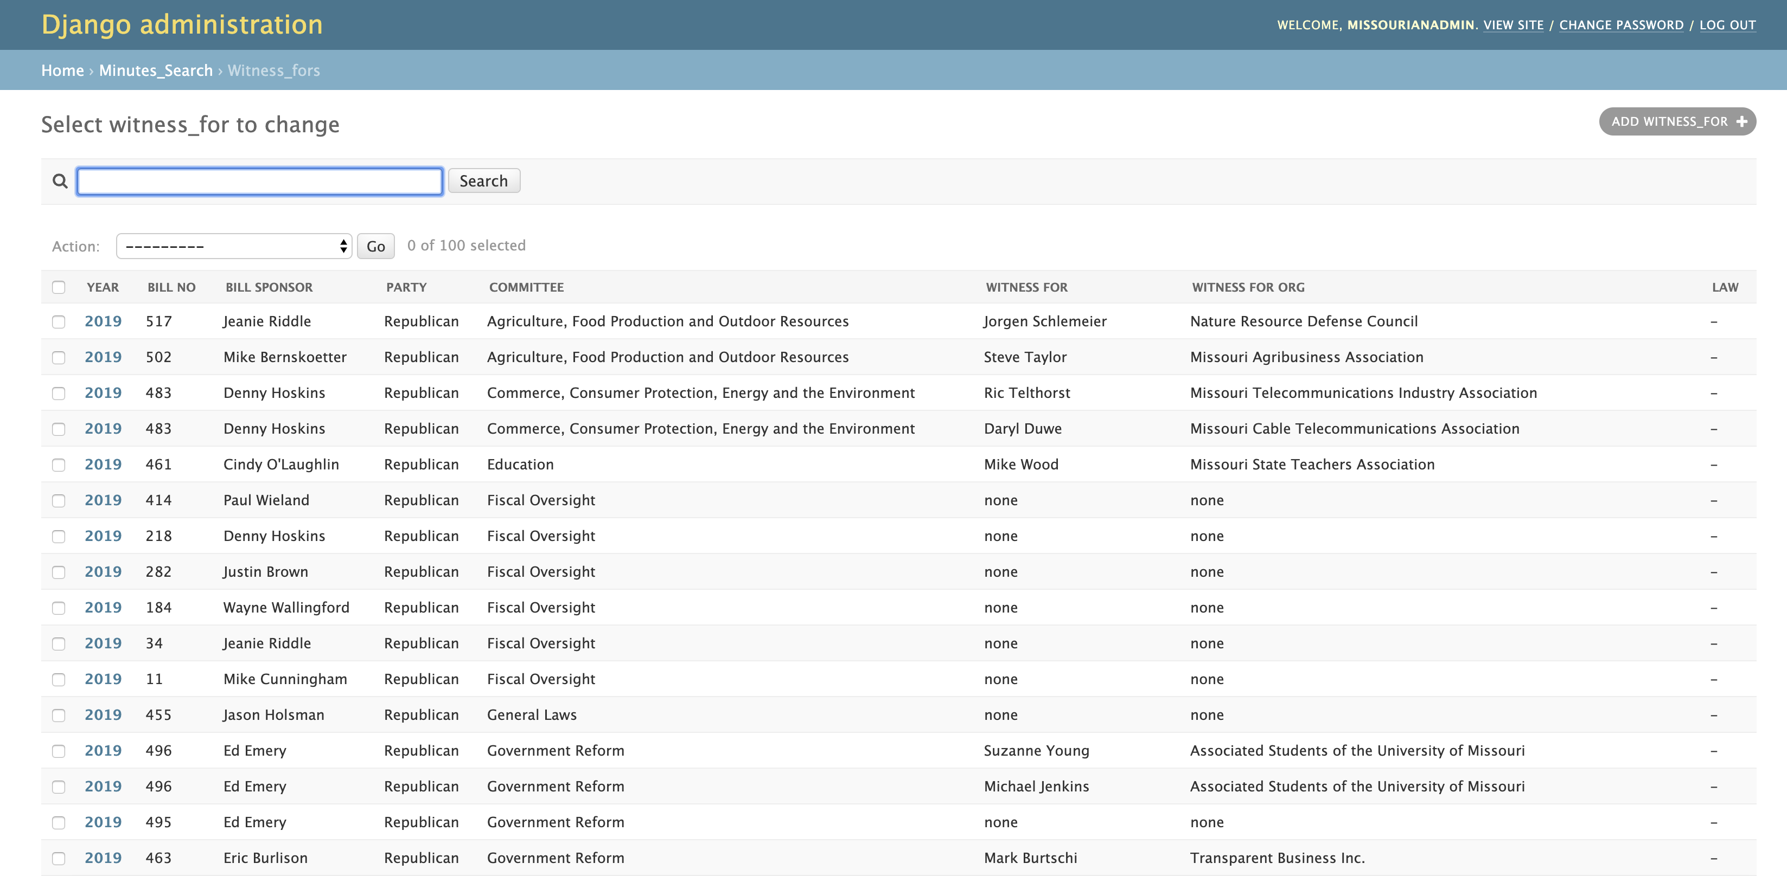Focus the search text field

[x=259, y=181]
